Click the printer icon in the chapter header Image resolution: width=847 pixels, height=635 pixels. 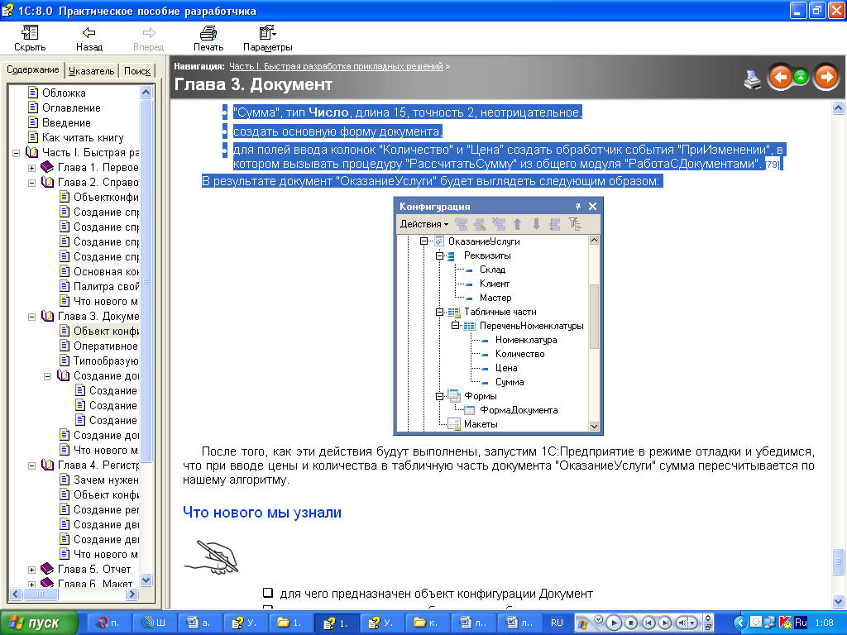pos(752,79)
